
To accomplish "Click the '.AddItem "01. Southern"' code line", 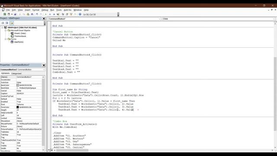I will coord(69,136).
